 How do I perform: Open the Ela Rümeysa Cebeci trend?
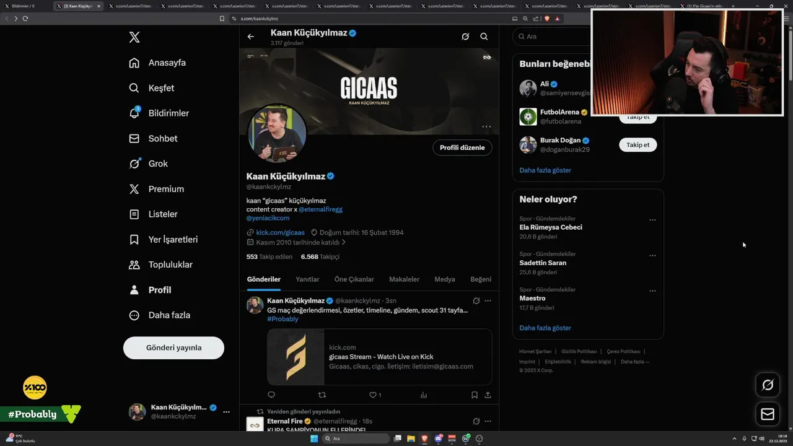[551, 227]
